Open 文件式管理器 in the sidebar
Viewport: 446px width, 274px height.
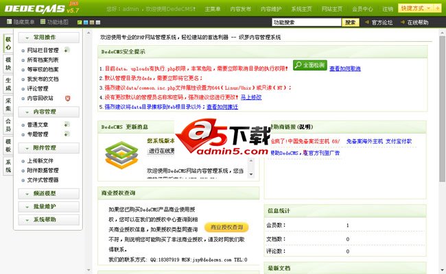tap(43, 179)
